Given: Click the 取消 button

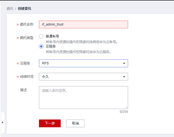Looking at the screenshot, I should coord(75,123).
